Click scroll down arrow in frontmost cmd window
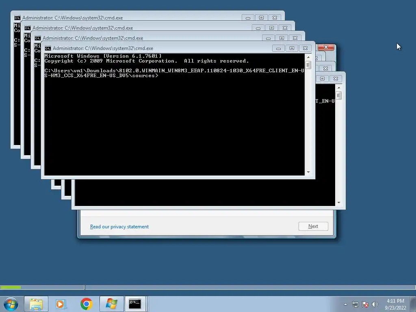 [308, 172]
